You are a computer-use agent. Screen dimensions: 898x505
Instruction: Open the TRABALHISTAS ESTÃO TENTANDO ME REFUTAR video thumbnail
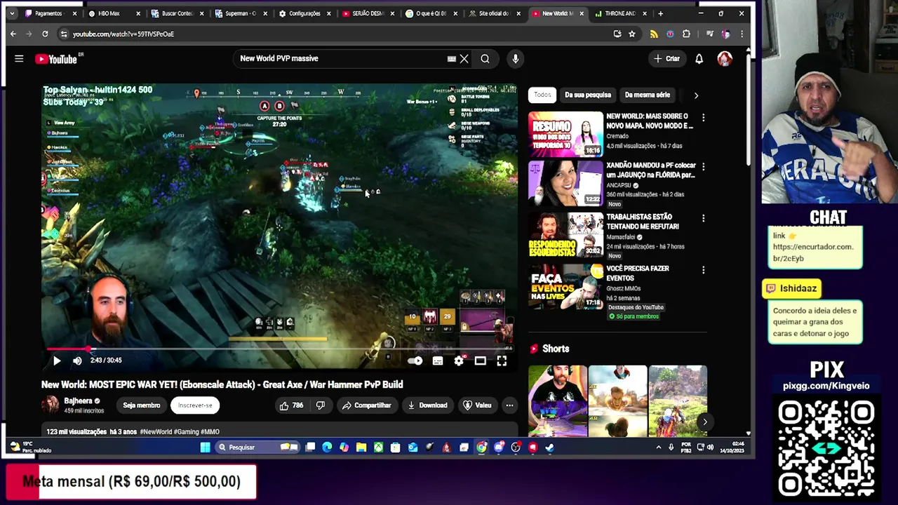(565, 234)
